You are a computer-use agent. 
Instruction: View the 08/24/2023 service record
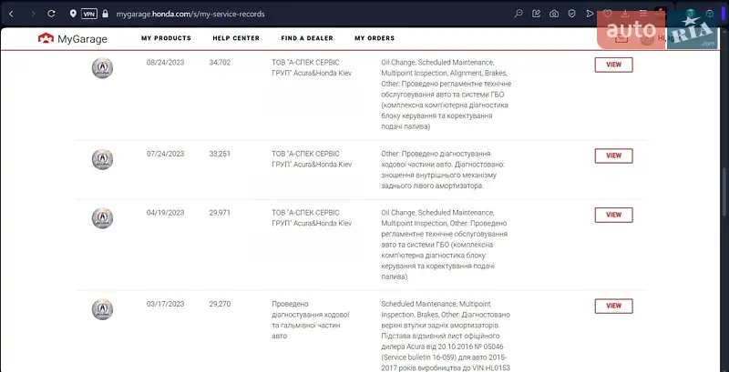coord(613,65)
